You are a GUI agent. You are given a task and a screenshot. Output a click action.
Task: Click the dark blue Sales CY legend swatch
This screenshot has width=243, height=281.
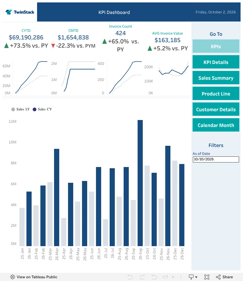(35, 109)
